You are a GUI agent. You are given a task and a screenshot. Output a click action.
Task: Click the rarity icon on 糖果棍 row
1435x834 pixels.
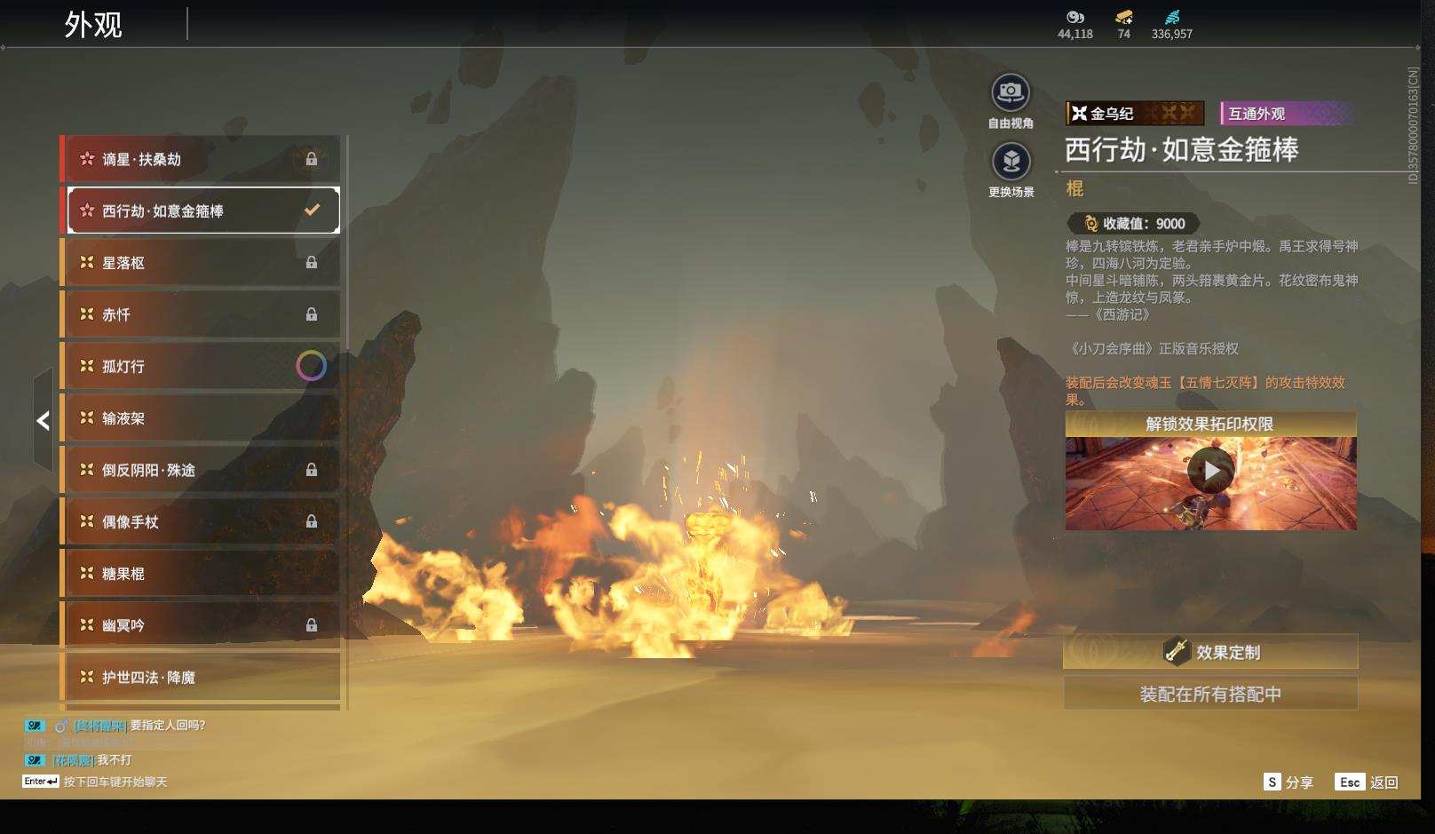point(87,573)
